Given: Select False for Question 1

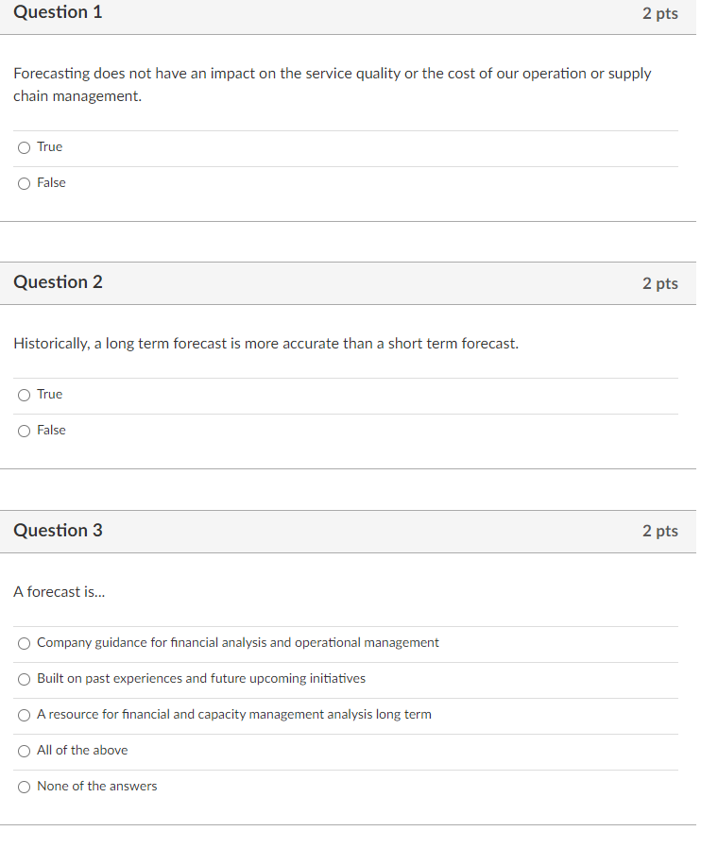Looking at the screenshot, I should (24, 183).
